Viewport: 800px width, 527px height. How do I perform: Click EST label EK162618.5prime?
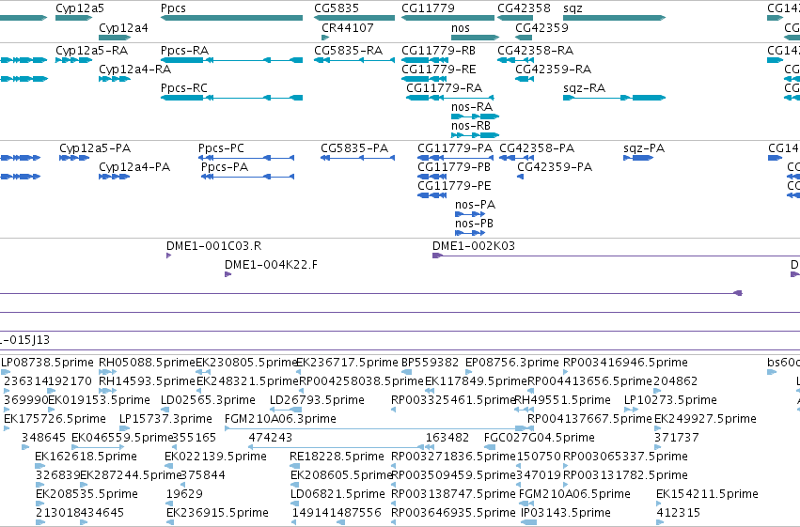[x=86, y=457]
